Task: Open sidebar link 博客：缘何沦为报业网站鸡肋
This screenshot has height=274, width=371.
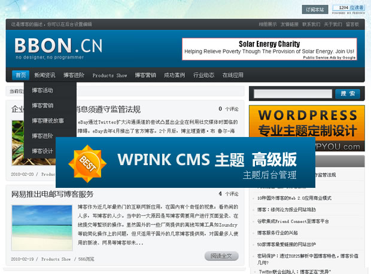Action: coord(287,210)
